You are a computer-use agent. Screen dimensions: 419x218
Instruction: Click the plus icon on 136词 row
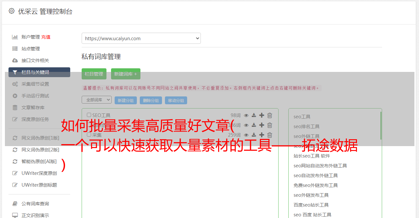pos(262,125)
